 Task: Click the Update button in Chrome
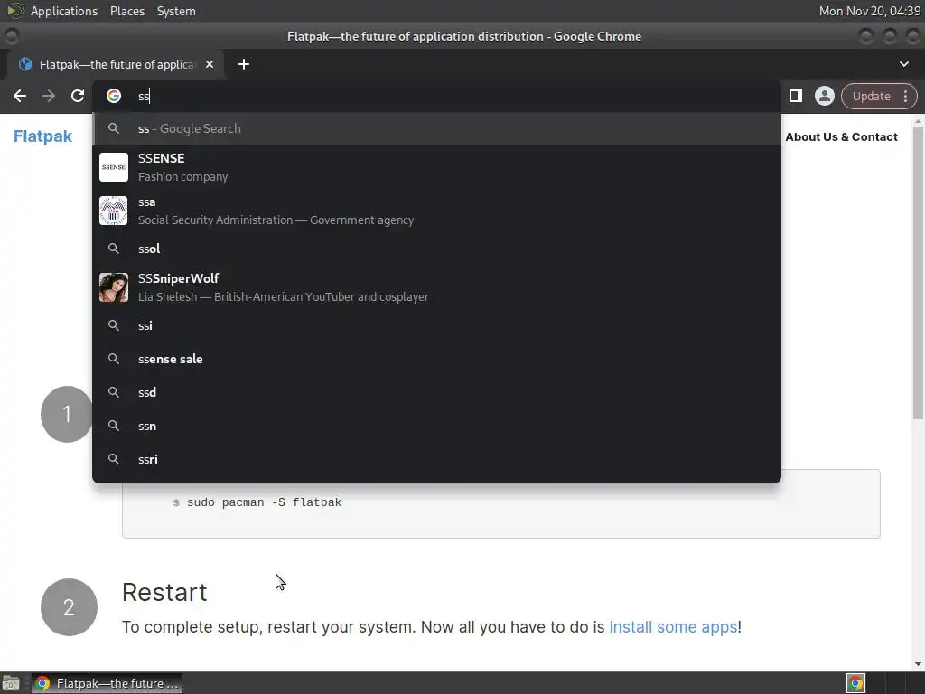click(873, 96)
